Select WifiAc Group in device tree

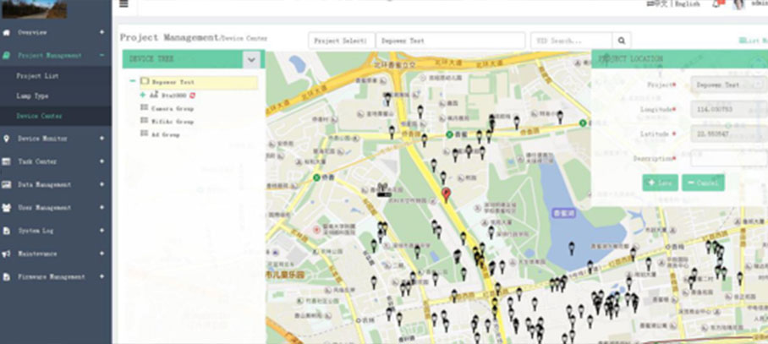pos(173,122)
